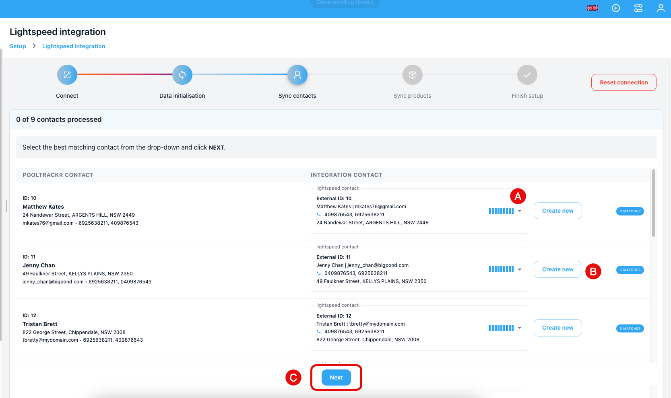Click the POOLTRACKR CONTACT column header

tap(58, 175)
